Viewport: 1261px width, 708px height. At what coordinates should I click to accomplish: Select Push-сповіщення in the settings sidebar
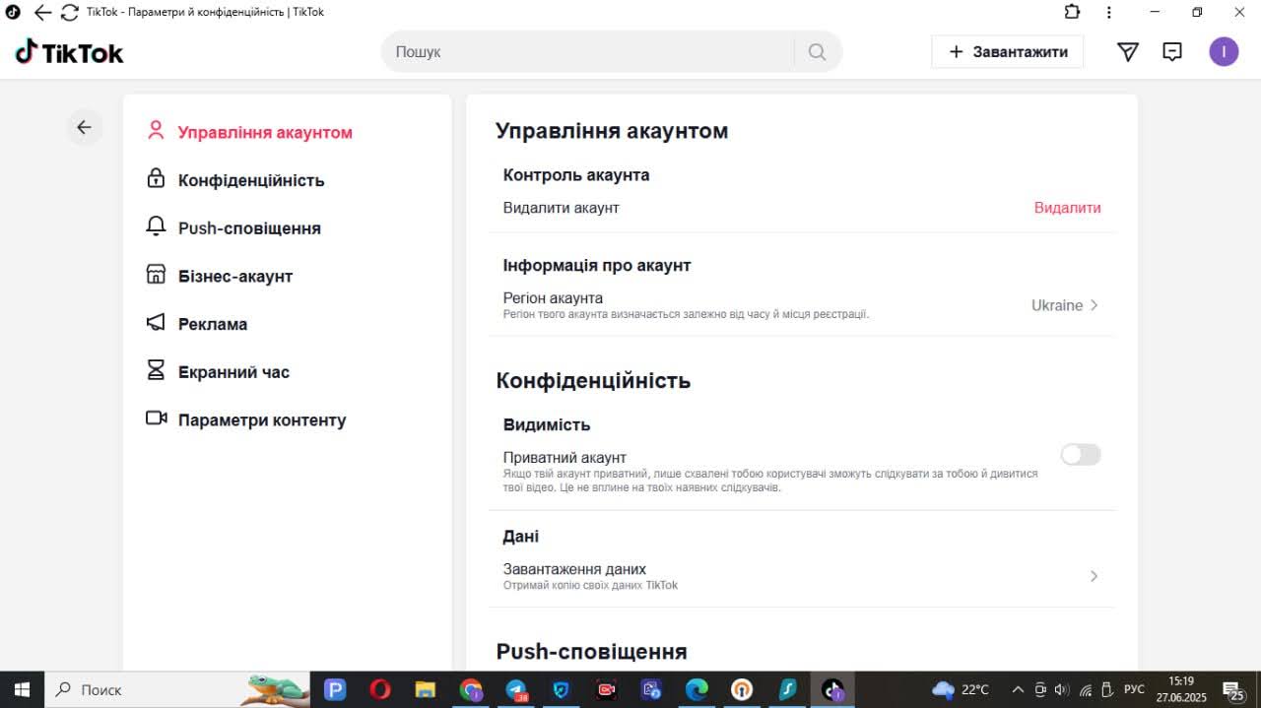(248, 227)
